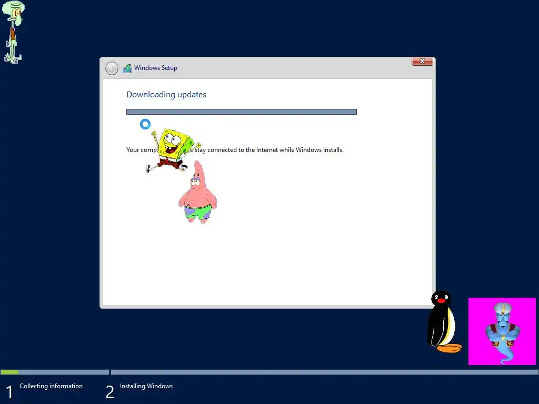Click the Squidward character on the desktop
Screen dimensions: 539x404
coord(13,32)
